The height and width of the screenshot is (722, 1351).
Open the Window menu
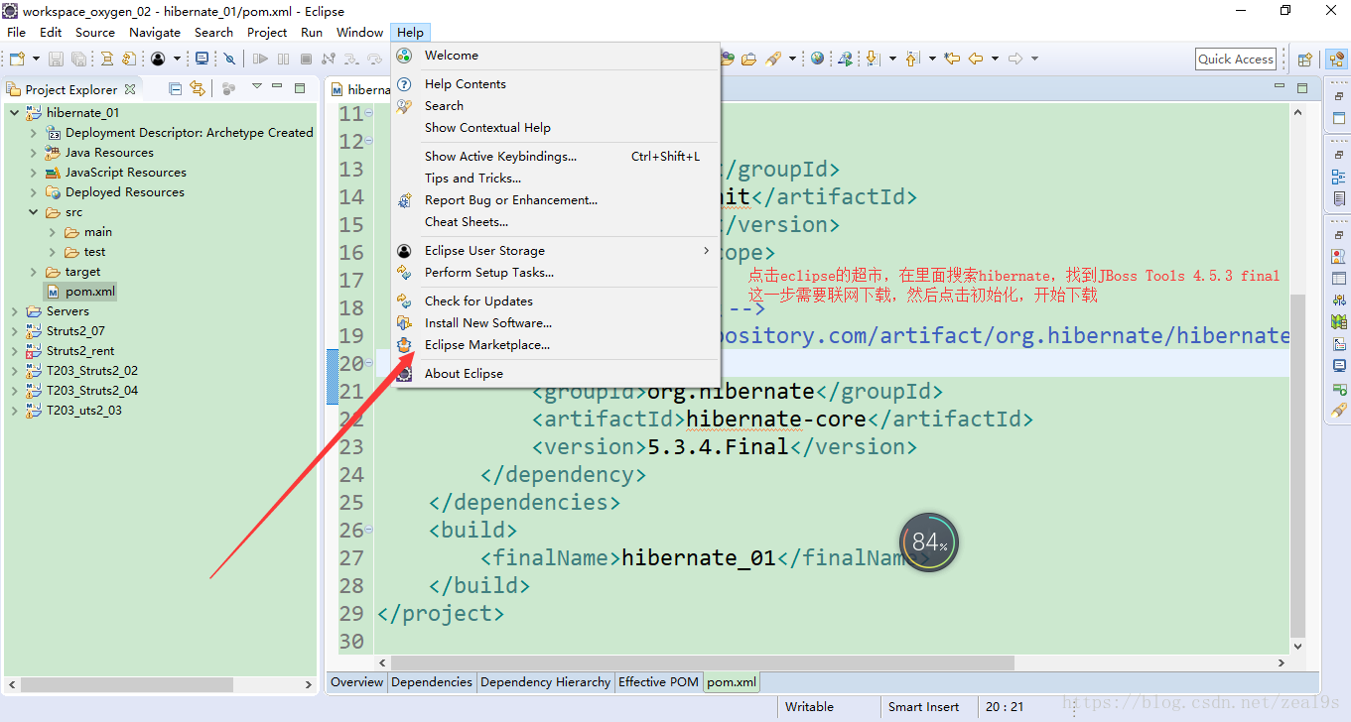(359, 33)
